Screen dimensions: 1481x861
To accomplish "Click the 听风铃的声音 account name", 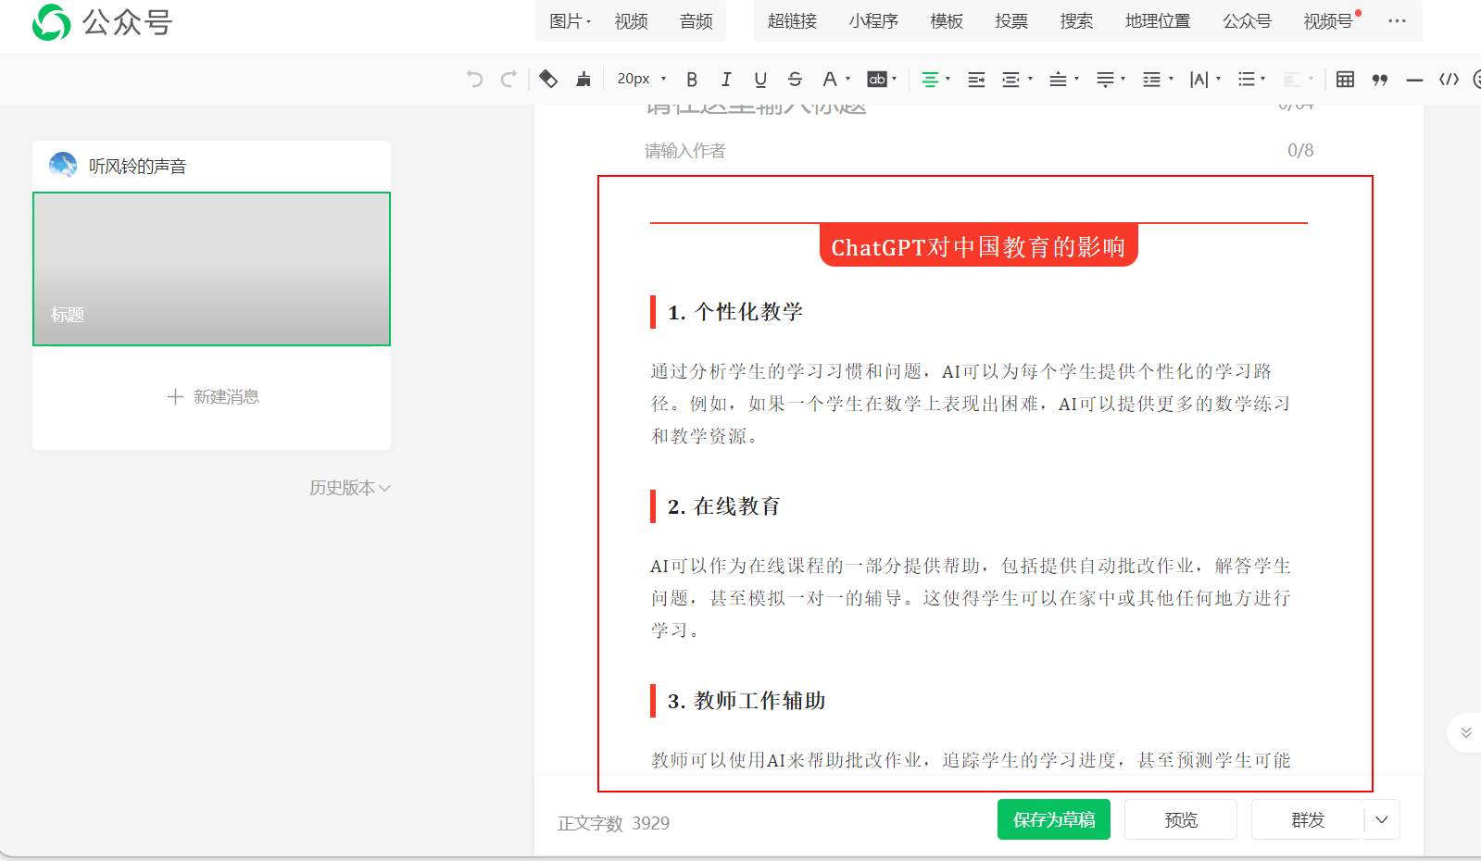I will click(138, 167).
